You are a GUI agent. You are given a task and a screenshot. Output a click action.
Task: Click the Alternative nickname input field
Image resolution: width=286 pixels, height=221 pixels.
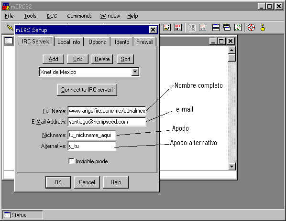[x=92, y=146]
